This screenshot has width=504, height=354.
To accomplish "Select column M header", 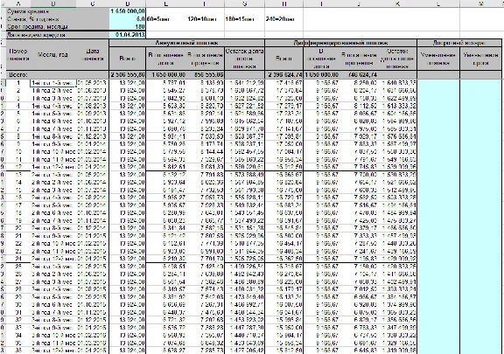I will pos(481,3).
